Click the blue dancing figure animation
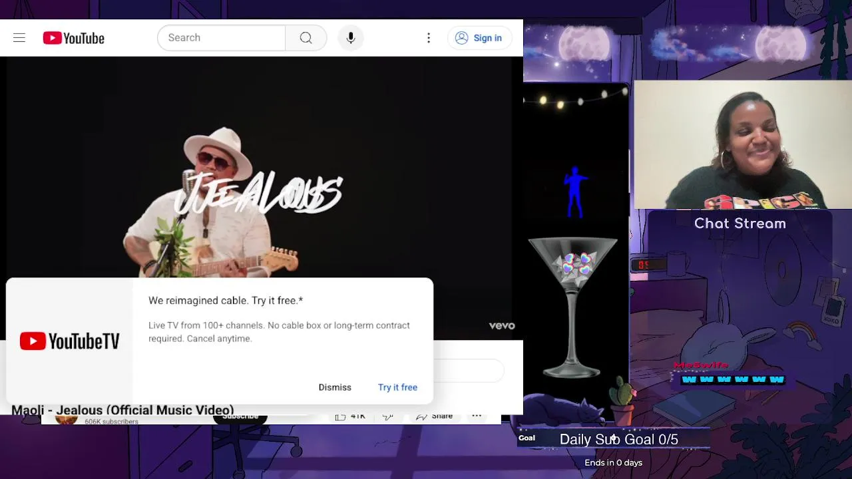Viewport: 852px width, 479px height. click(x=575, y=192)
